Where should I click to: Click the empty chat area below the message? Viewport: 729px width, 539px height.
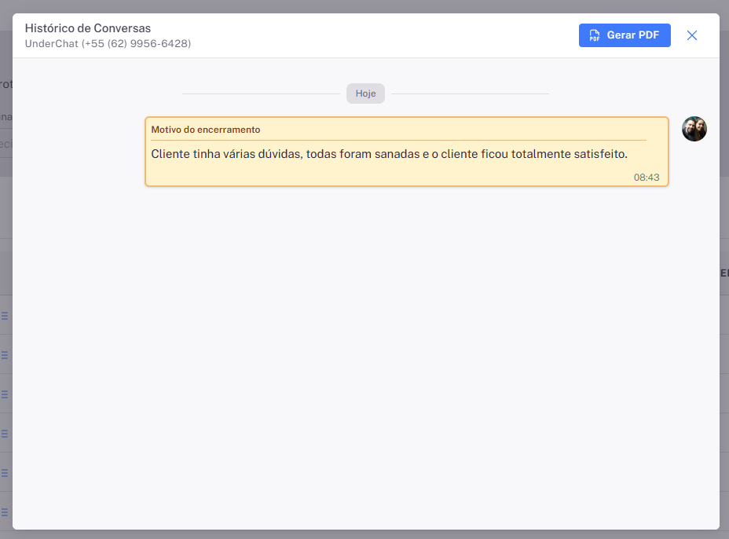click(365, 354)
